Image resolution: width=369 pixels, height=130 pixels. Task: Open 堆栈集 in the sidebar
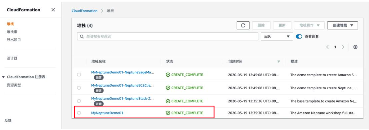click(12, 32)
